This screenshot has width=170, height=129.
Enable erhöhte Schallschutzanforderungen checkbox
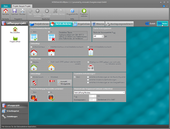pyautogui.click(x=88, y=80)
